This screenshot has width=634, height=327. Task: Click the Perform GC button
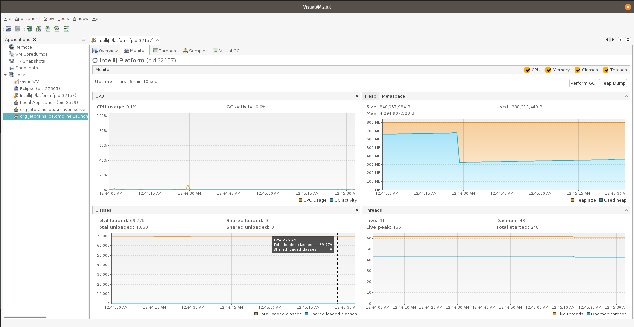coord(583,83)
